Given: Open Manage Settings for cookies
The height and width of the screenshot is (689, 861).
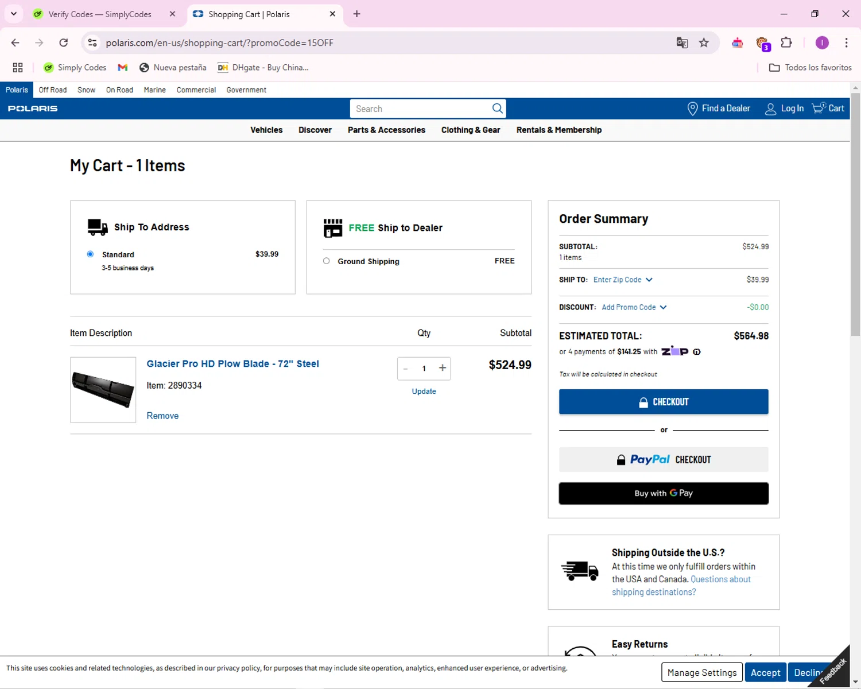Looking at the screenshot, I should tap(701, 672).
